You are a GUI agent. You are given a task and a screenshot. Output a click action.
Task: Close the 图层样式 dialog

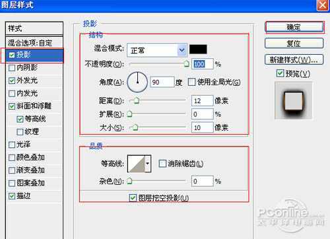pos(322,5)
